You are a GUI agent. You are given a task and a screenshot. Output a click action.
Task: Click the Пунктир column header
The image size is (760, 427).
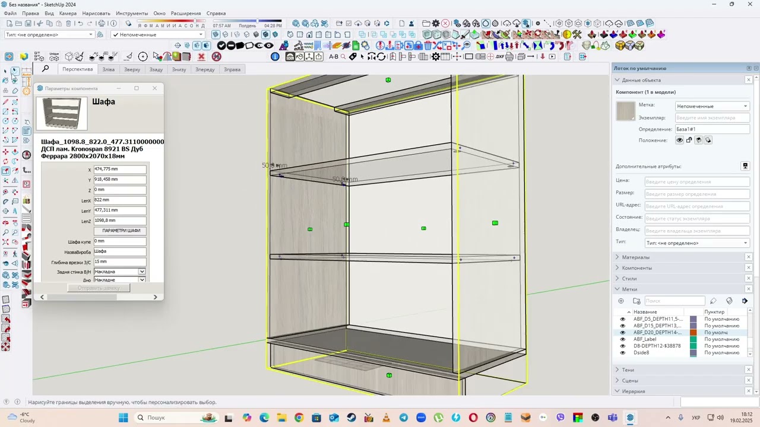pyautogui.click(x=714, y=312)
